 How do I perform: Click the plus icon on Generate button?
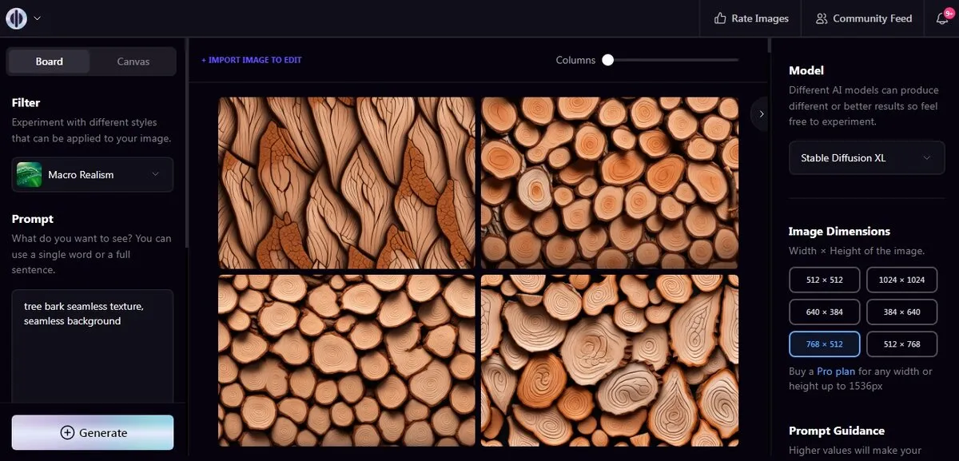pos(68,432)
